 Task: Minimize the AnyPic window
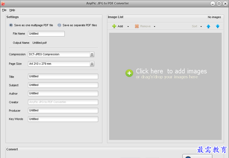213,4
